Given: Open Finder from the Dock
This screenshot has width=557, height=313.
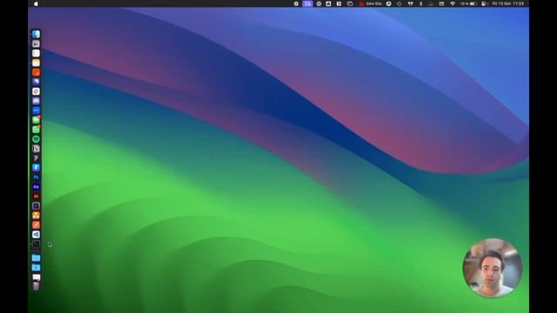Looking at the screenshot, I should (x=36, y=34).
